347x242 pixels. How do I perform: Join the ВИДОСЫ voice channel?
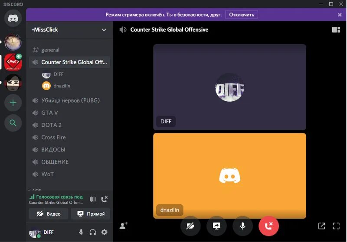pyautogui.click(x=69, y=150)
